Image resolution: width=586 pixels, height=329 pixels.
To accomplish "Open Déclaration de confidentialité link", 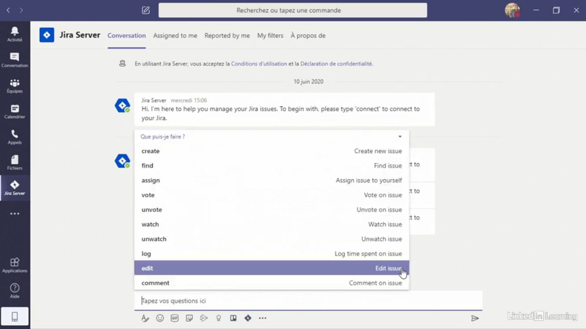I will pos(336,63).
